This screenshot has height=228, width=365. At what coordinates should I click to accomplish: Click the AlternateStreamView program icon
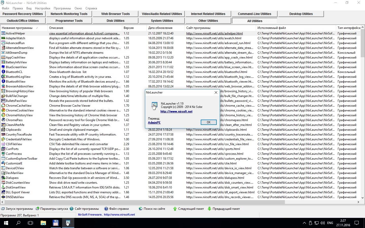(3, 48)
